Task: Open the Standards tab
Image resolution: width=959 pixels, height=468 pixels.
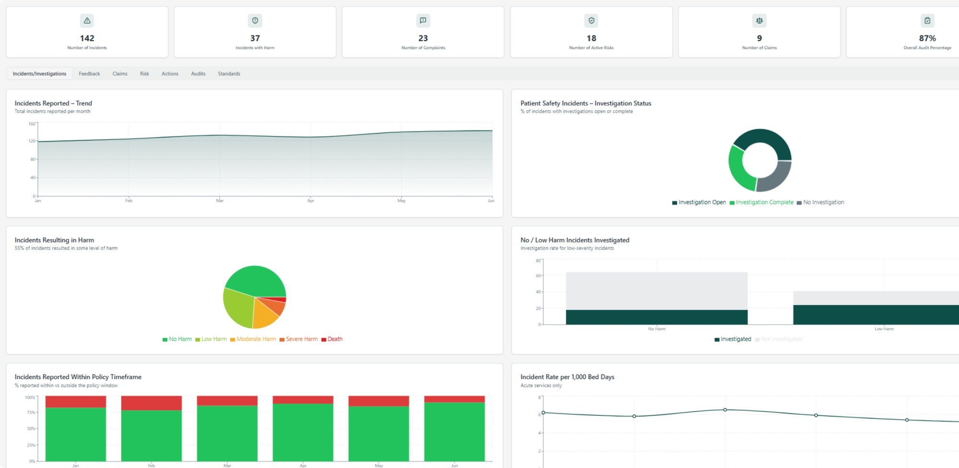Action: pos(229,74)
